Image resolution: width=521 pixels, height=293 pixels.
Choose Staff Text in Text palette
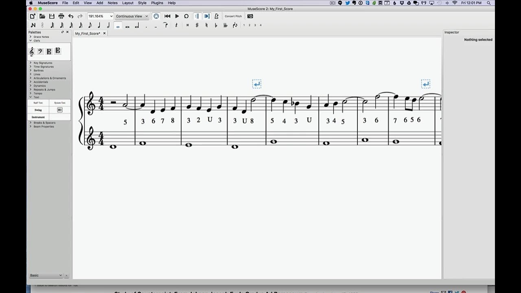pos(38,103)
